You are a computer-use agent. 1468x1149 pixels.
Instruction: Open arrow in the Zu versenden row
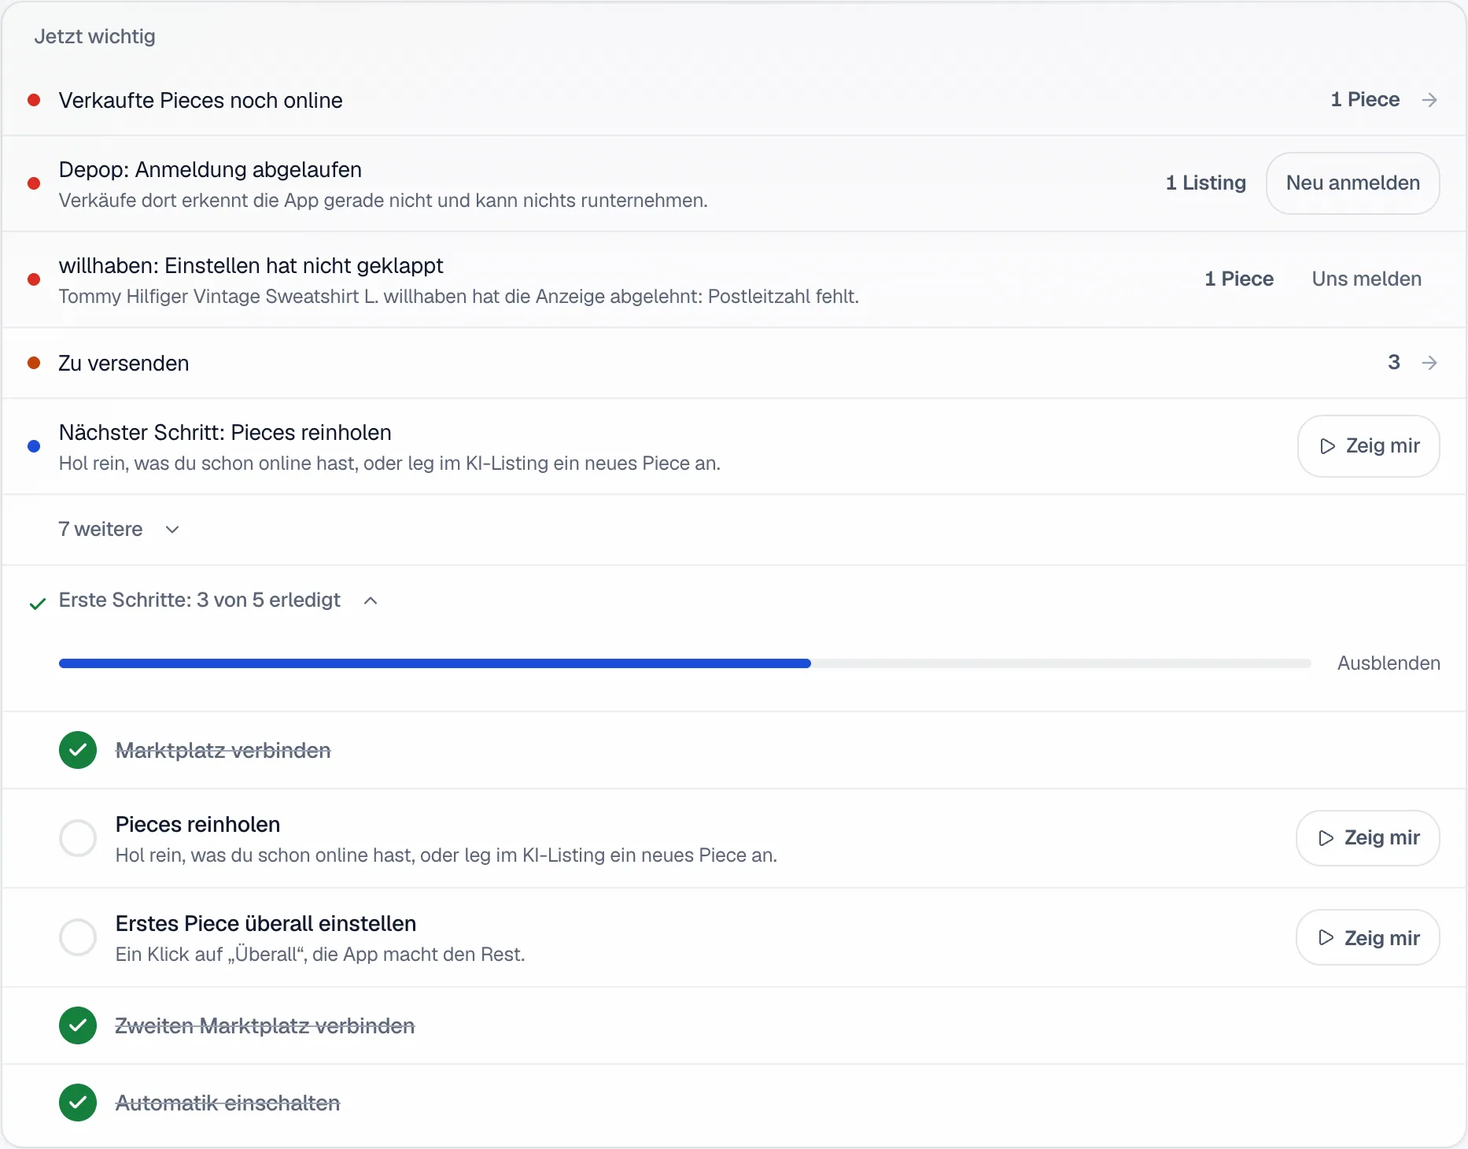click(x=1429, y=363)
